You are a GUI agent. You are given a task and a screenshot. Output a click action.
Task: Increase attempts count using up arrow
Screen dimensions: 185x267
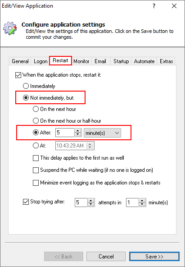91,200
